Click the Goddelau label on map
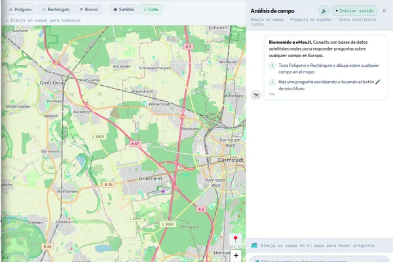 click(x=64, y=222)
